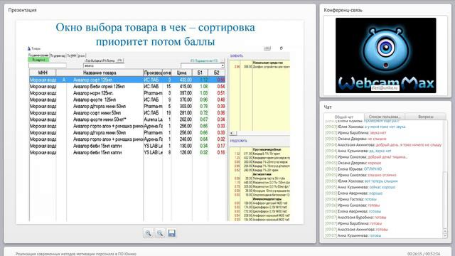This screenshot has width=455, height=256.
Task: Sort by the Б2 column header
Action: tap(216, 73)
